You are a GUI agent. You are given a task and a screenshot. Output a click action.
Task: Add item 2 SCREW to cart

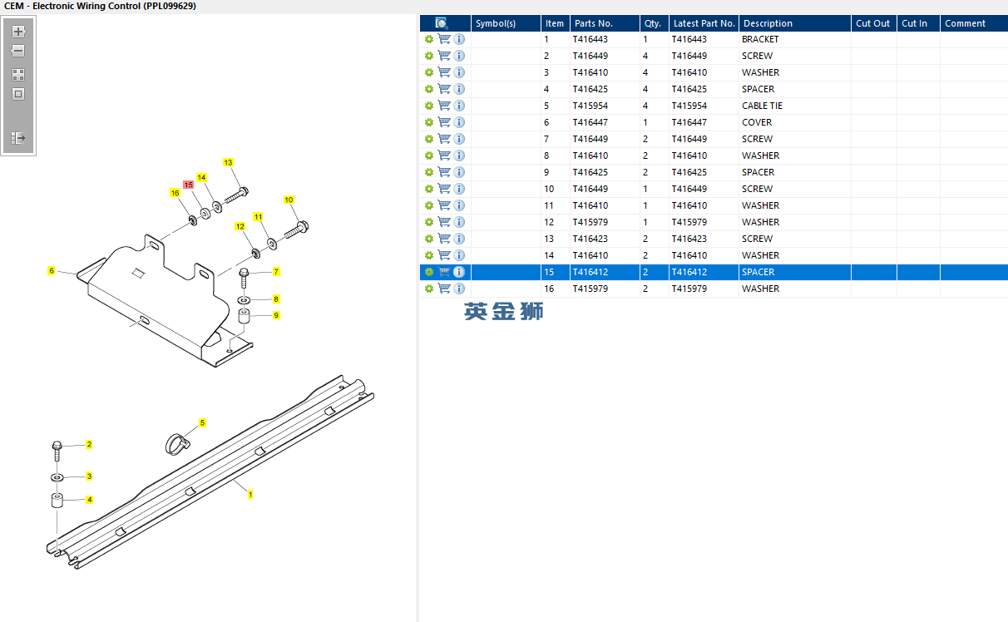pos(444,56)
